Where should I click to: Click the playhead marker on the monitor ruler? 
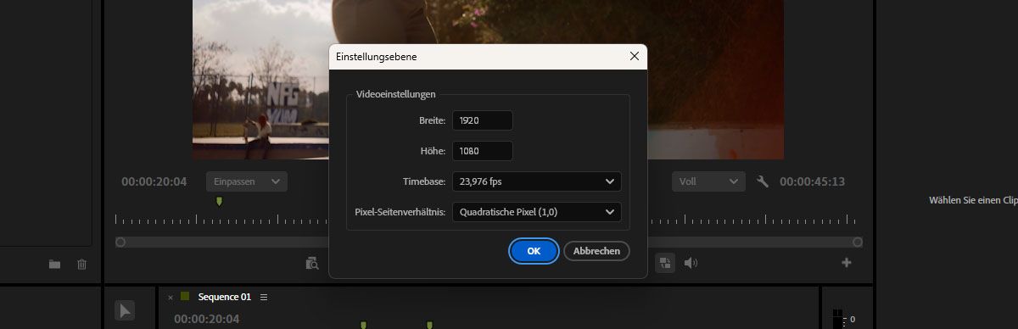(219, 202)
